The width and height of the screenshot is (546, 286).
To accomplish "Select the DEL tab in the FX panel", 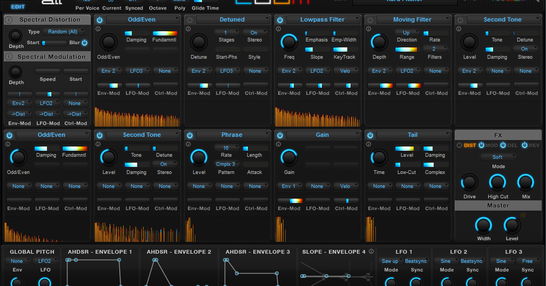I will [x=512, y=145].
